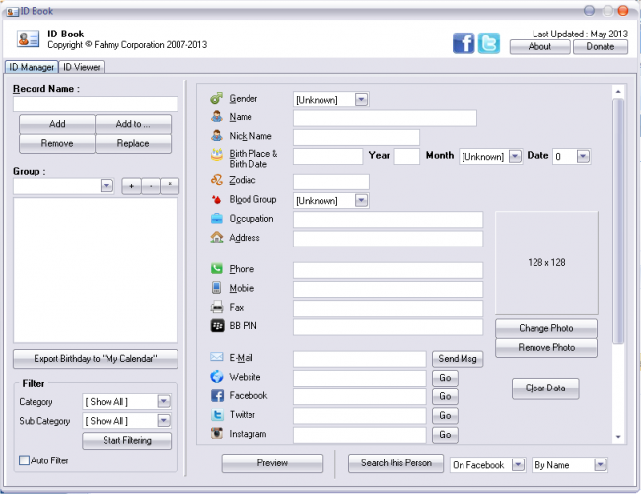
Task: Open the birth Month dropdown
Action: coord(515,156)
